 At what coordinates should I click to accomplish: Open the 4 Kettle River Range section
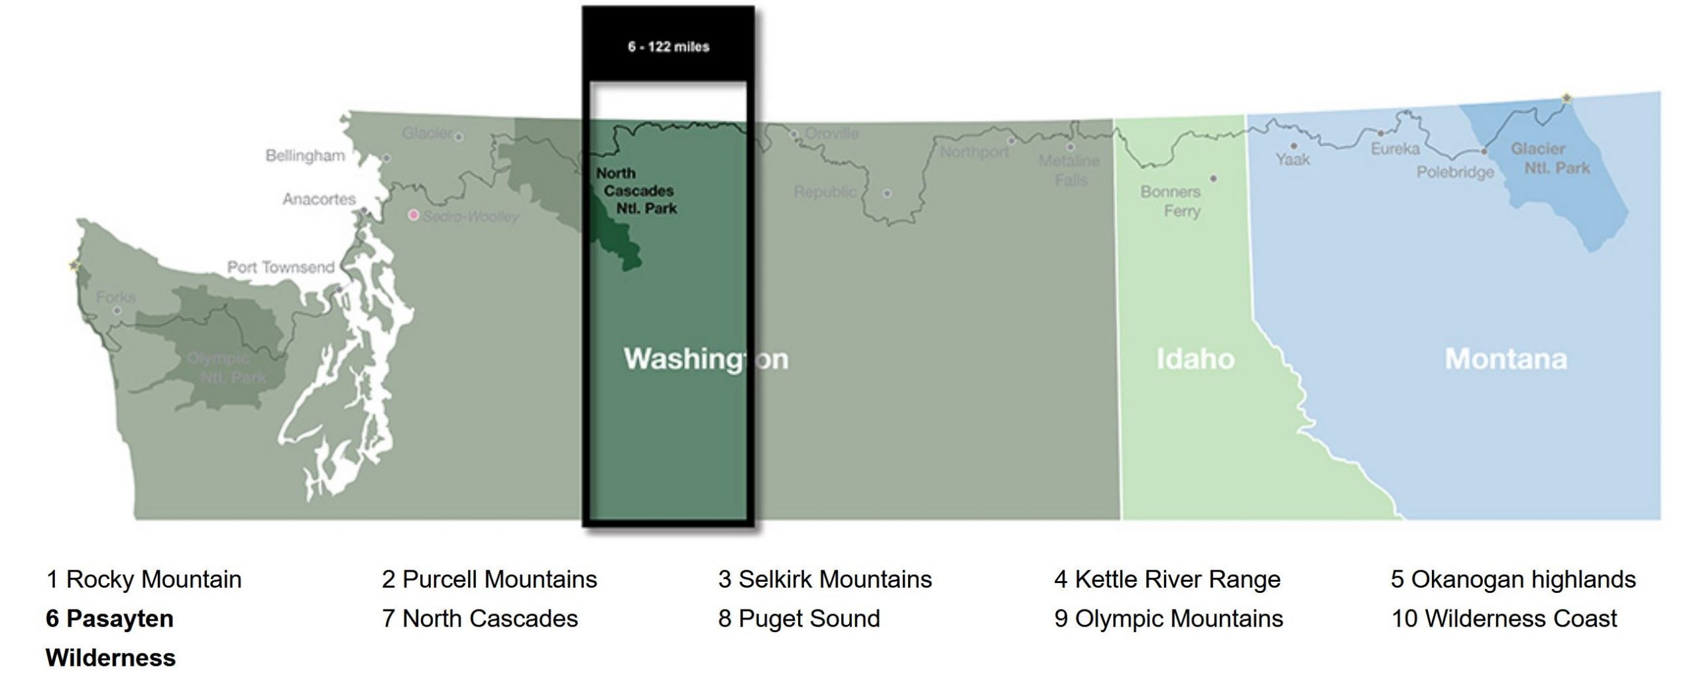coord(1167,580)
